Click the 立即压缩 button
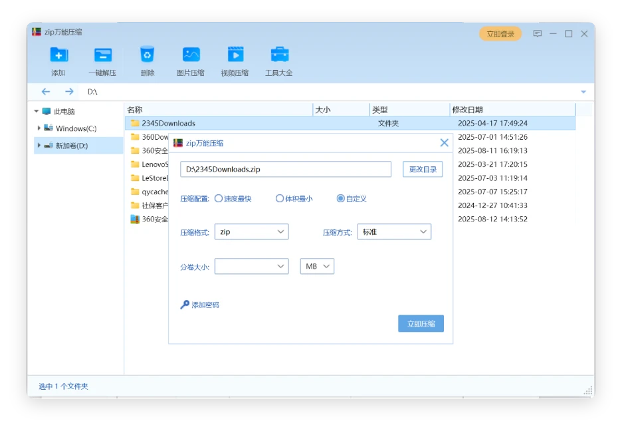The image size is (622, 429). click(421, 324)
